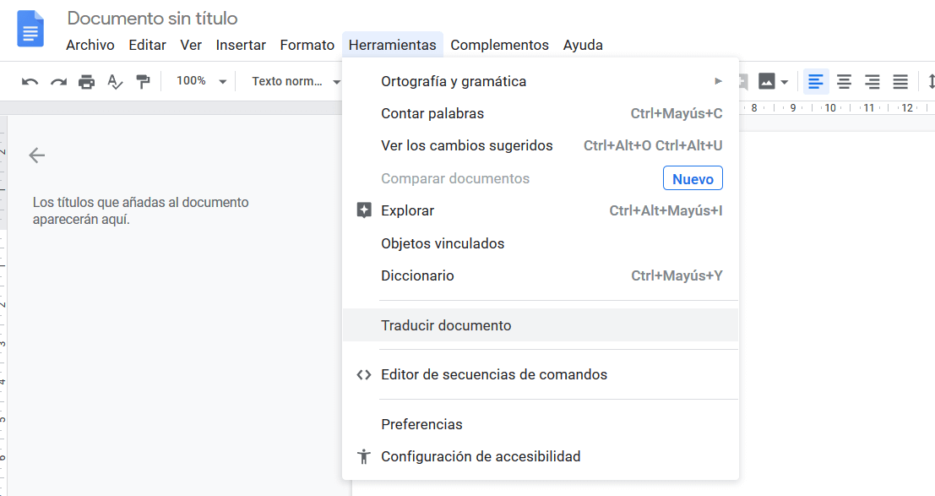Align text to the left

coord(816,81)
